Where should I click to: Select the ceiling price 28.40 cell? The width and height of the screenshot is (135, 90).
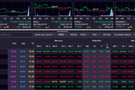pos(13,51)
